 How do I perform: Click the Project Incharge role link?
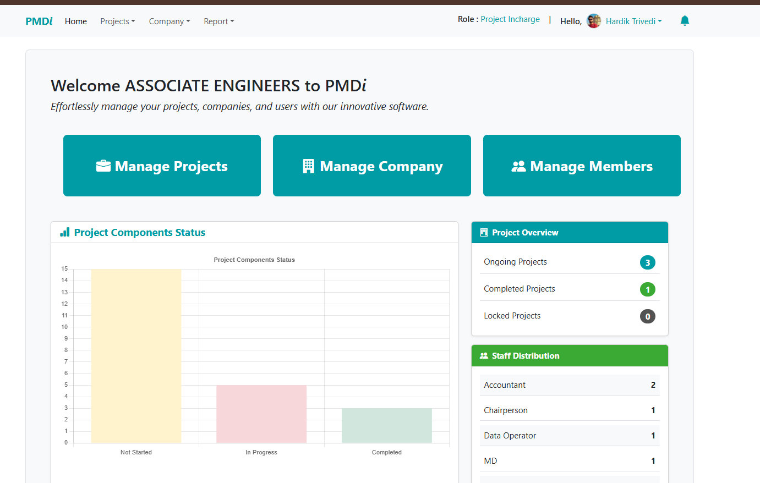click(x=510, y=19)
